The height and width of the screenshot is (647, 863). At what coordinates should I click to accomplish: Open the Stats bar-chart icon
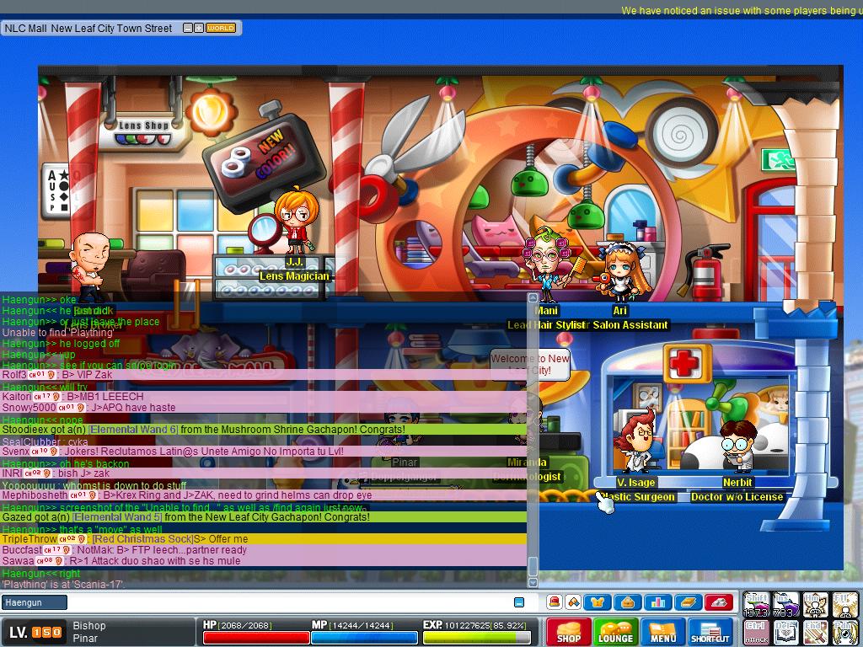point(657,602)
